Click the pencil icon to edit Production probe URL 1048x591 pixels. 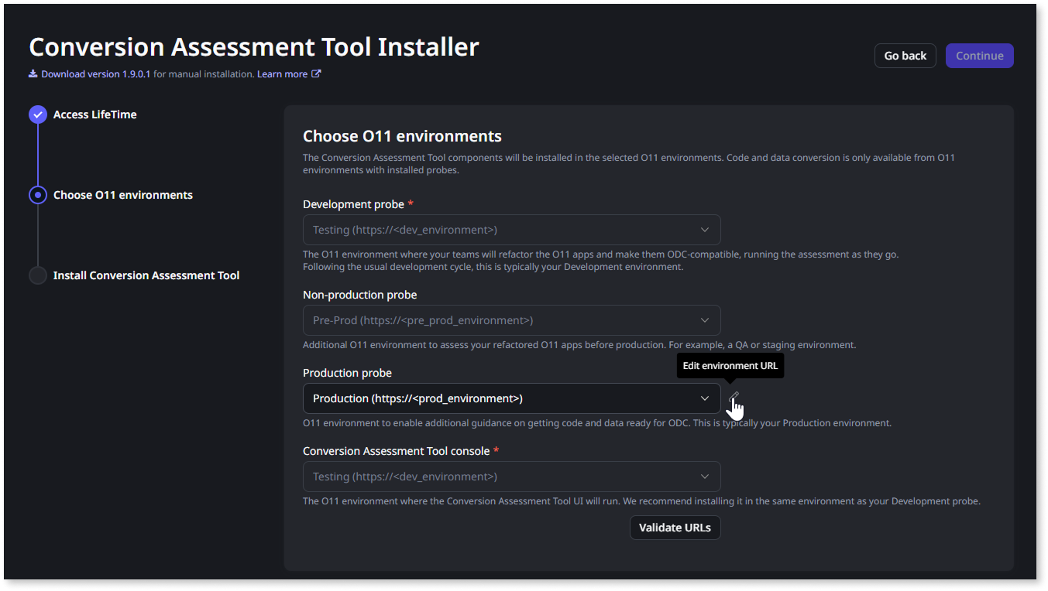pos(734,397)
